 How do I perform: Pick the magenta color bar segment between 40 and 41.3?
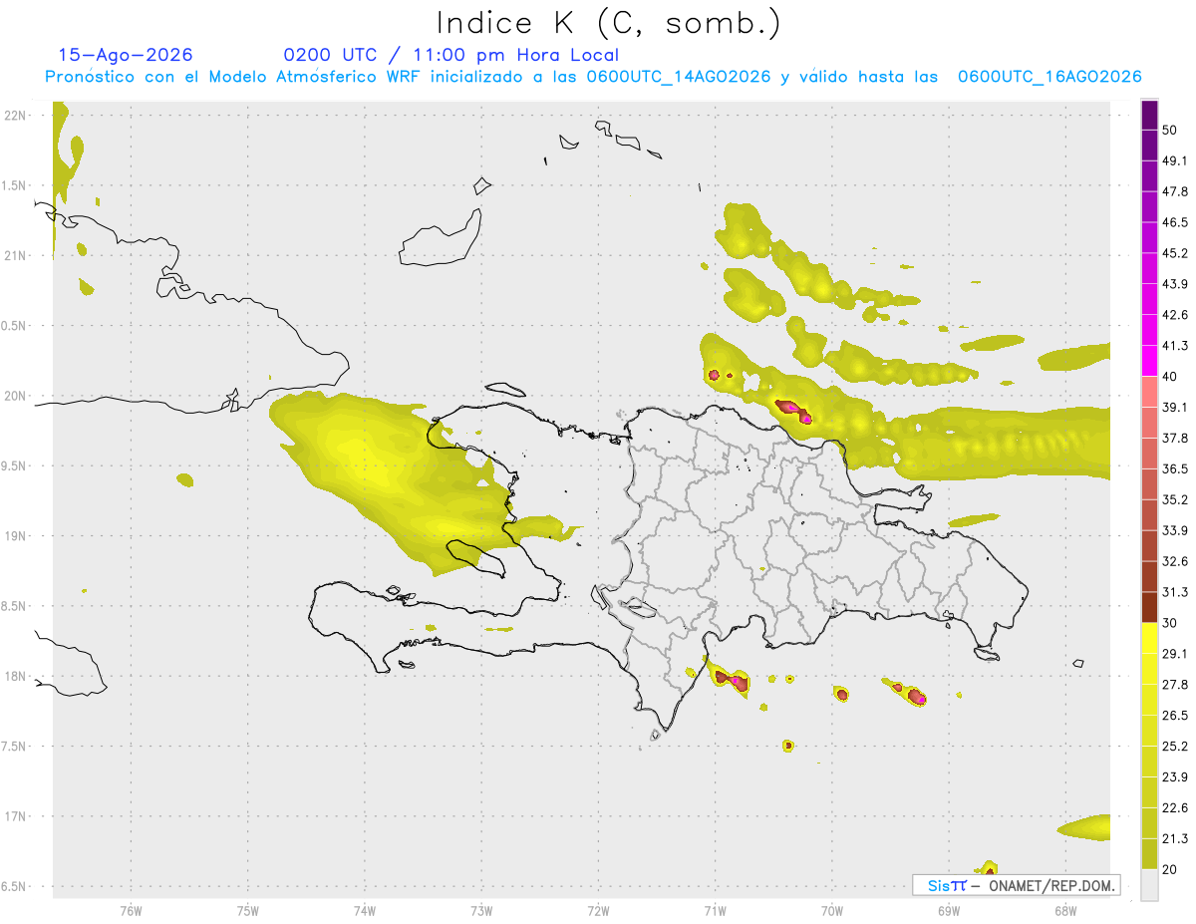click(x=1149, y=360)
